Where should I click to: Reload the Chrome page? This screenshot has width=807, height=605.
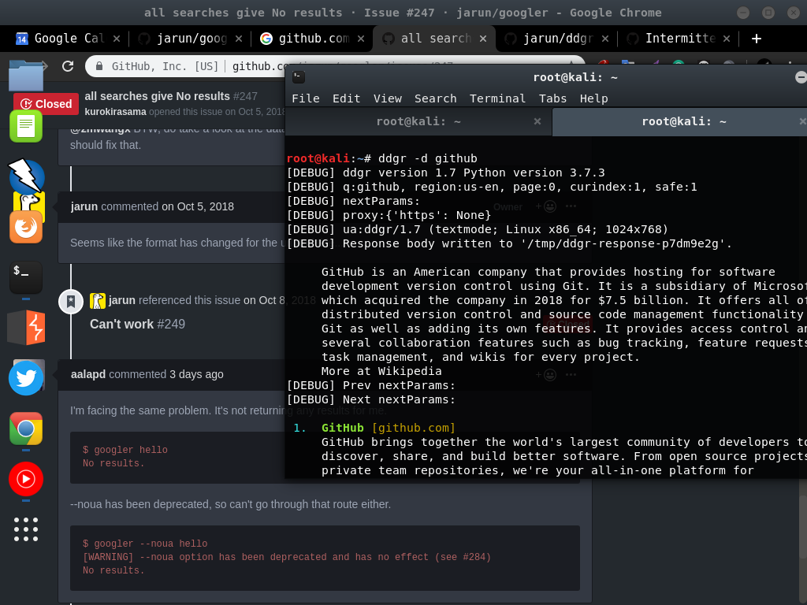pos(68,66)
